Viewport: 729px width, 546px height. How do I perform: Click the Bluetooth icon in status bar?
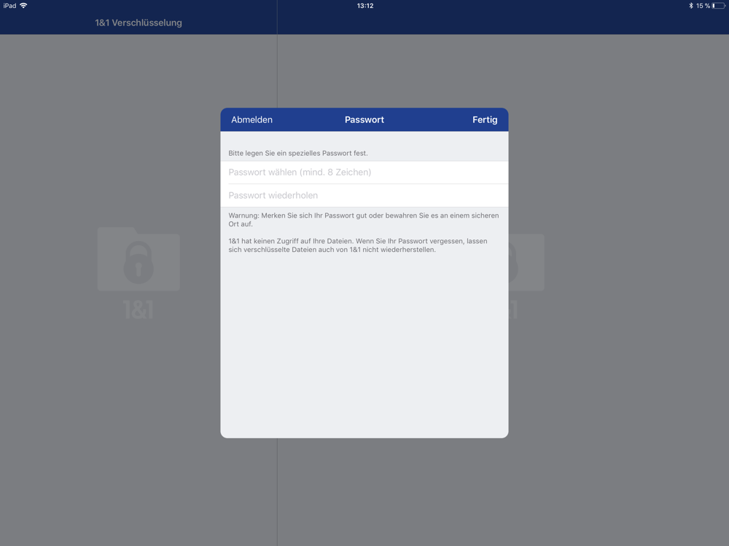(x=691, y=6)
